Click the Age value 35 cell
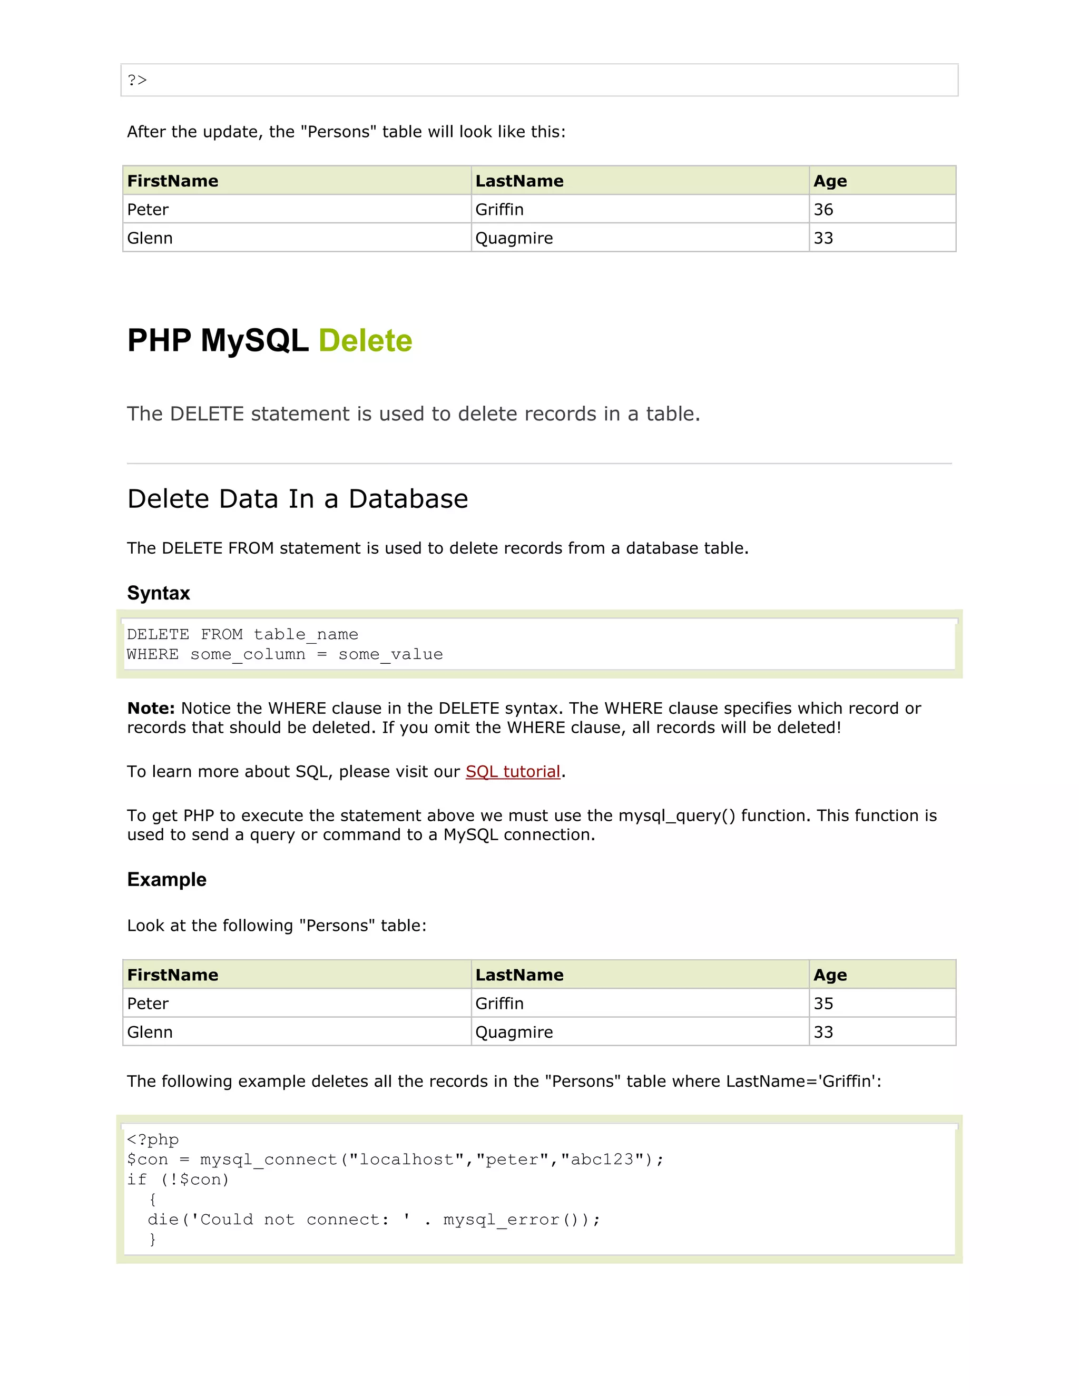 coord(882,1003)
